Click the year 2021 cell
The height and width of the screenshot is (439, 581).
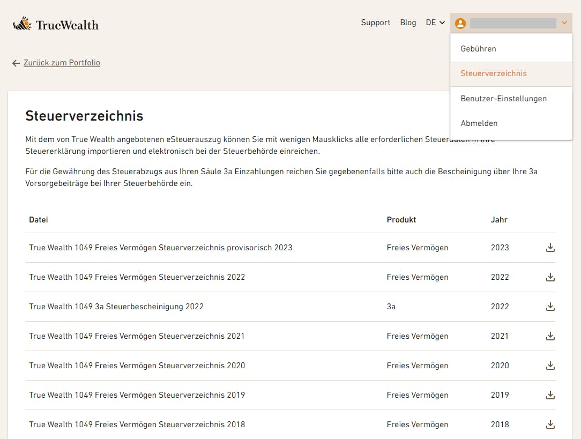tap(500, 336)
